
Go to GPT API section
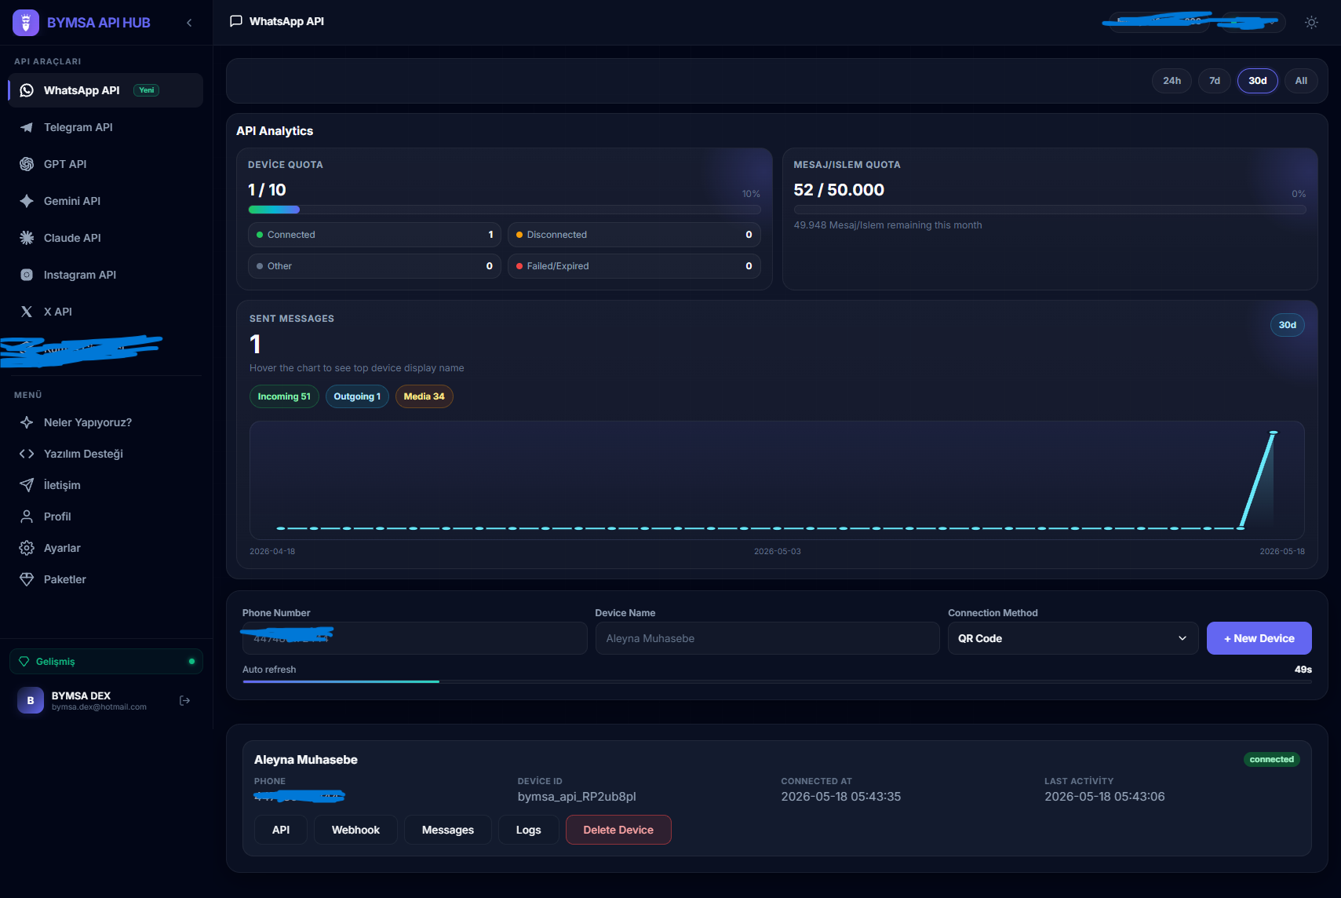pyautogui.click(x=106, y=164)
